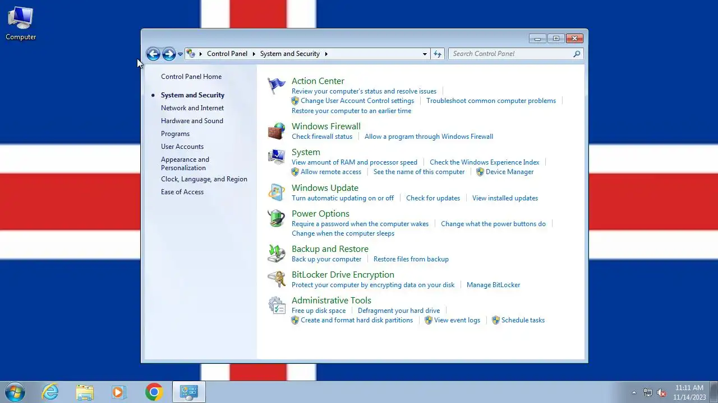The image size is (718, 403).
Task: Click the search magnifier icon
Action: [577, 54]
